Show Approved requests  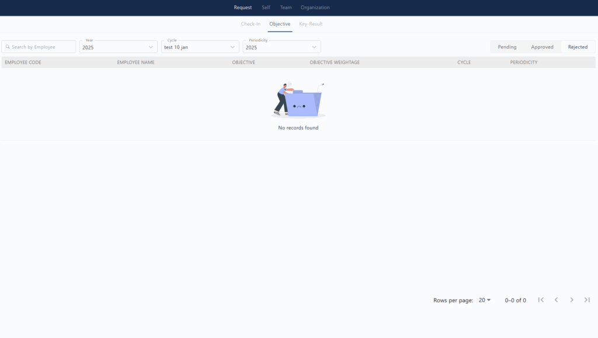(542, 47)
